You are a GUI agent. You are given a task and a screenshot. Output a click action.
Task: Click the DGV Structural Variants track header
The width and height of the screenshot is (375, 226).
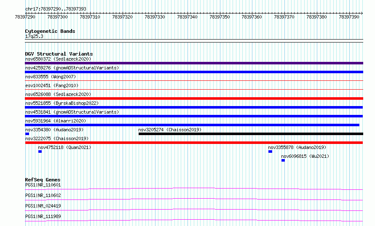pyautogui.click(x=59, y=54)
